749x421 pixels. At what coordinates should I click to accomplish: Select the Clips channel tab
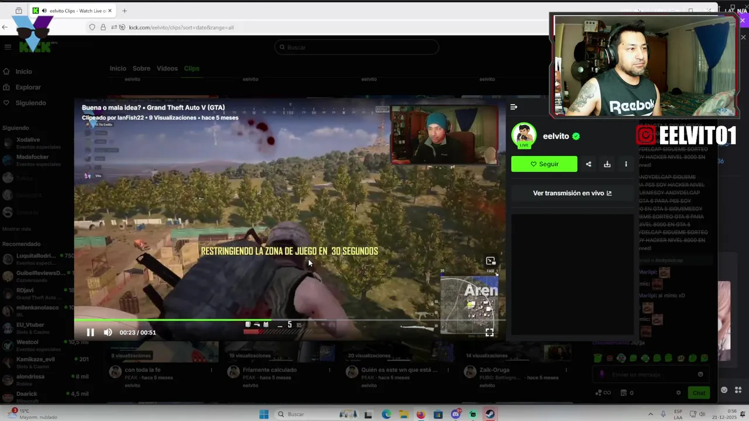(191, 68)
